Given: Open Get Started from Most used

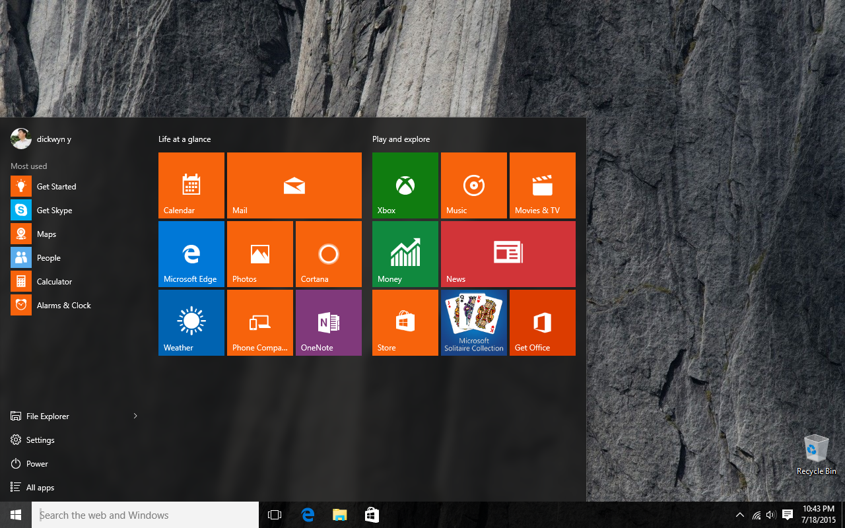Looking at the screenshot, I should point(74,187).
